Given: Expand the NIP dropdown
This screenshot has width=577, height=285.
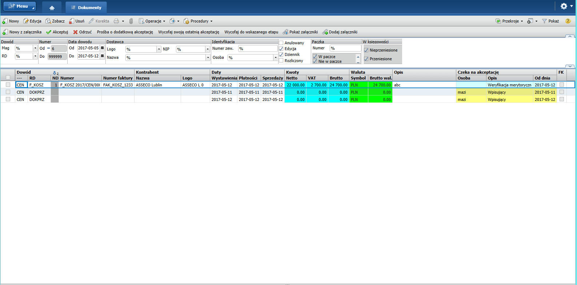Looking at the screenshot, I should [208, 49].
